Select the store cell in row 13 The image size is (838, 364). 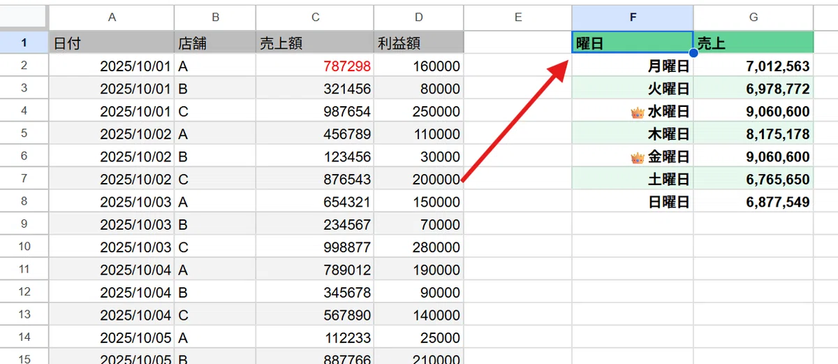[x=215, y=315]
